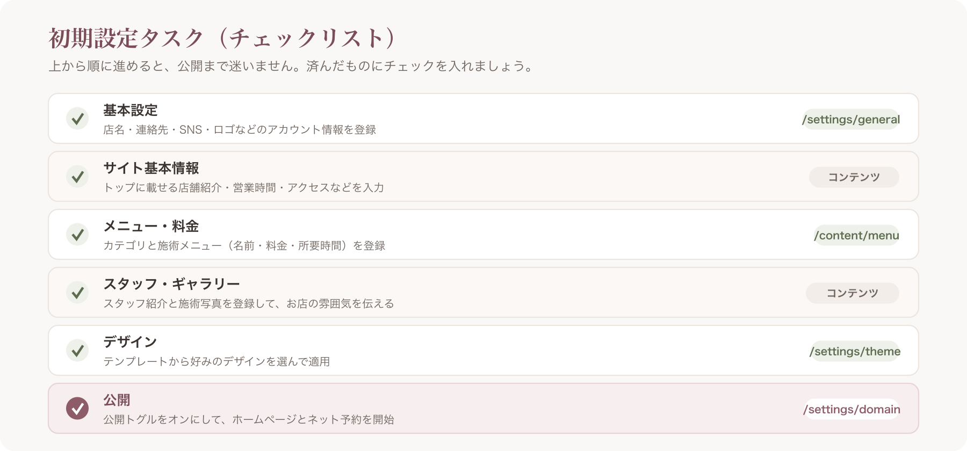The height and width of the screenshot is (451, 967).
Task: Open the /settings/general link
Action: [850, 119]
